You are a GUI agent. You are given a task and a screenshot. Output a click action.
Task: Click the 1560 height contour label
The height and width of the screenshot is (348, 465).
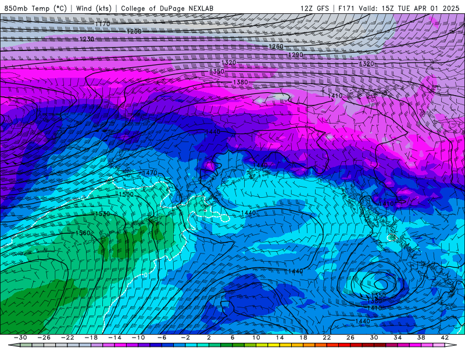tap(83, 233)
